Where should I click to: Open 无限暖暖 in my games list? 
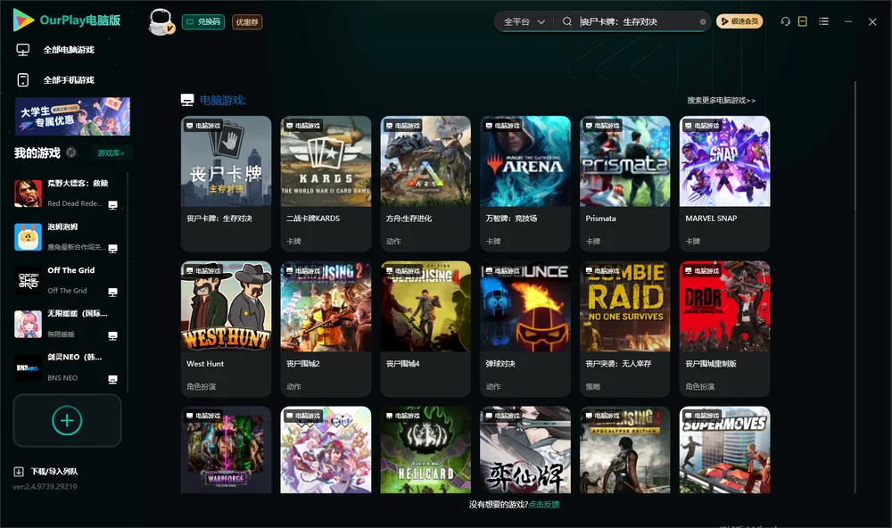(x=66, y=324)
